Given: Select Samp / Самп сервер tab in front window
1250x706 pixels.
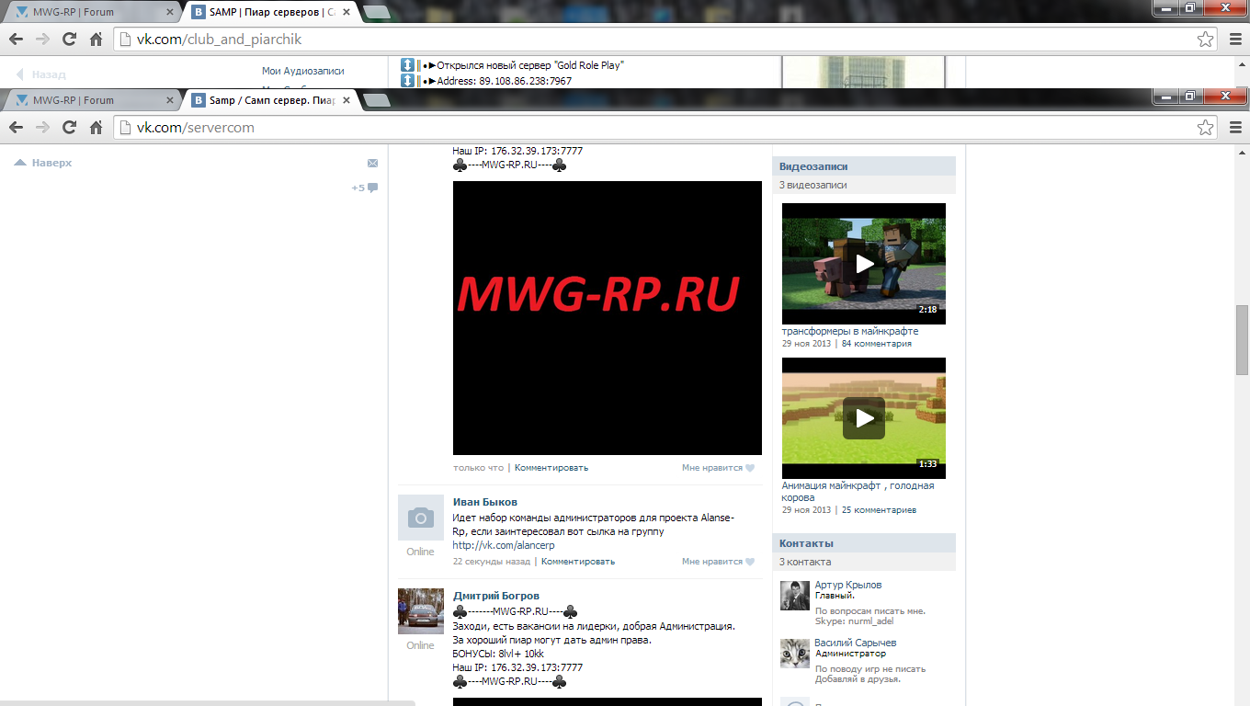Looking at the screenshot, I should [271, 100].
